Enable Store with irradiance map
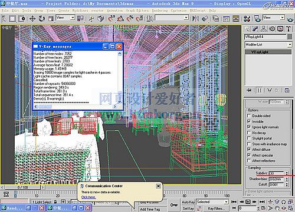The height and width of the screenshot is (212, 295). tap(249, 144)
